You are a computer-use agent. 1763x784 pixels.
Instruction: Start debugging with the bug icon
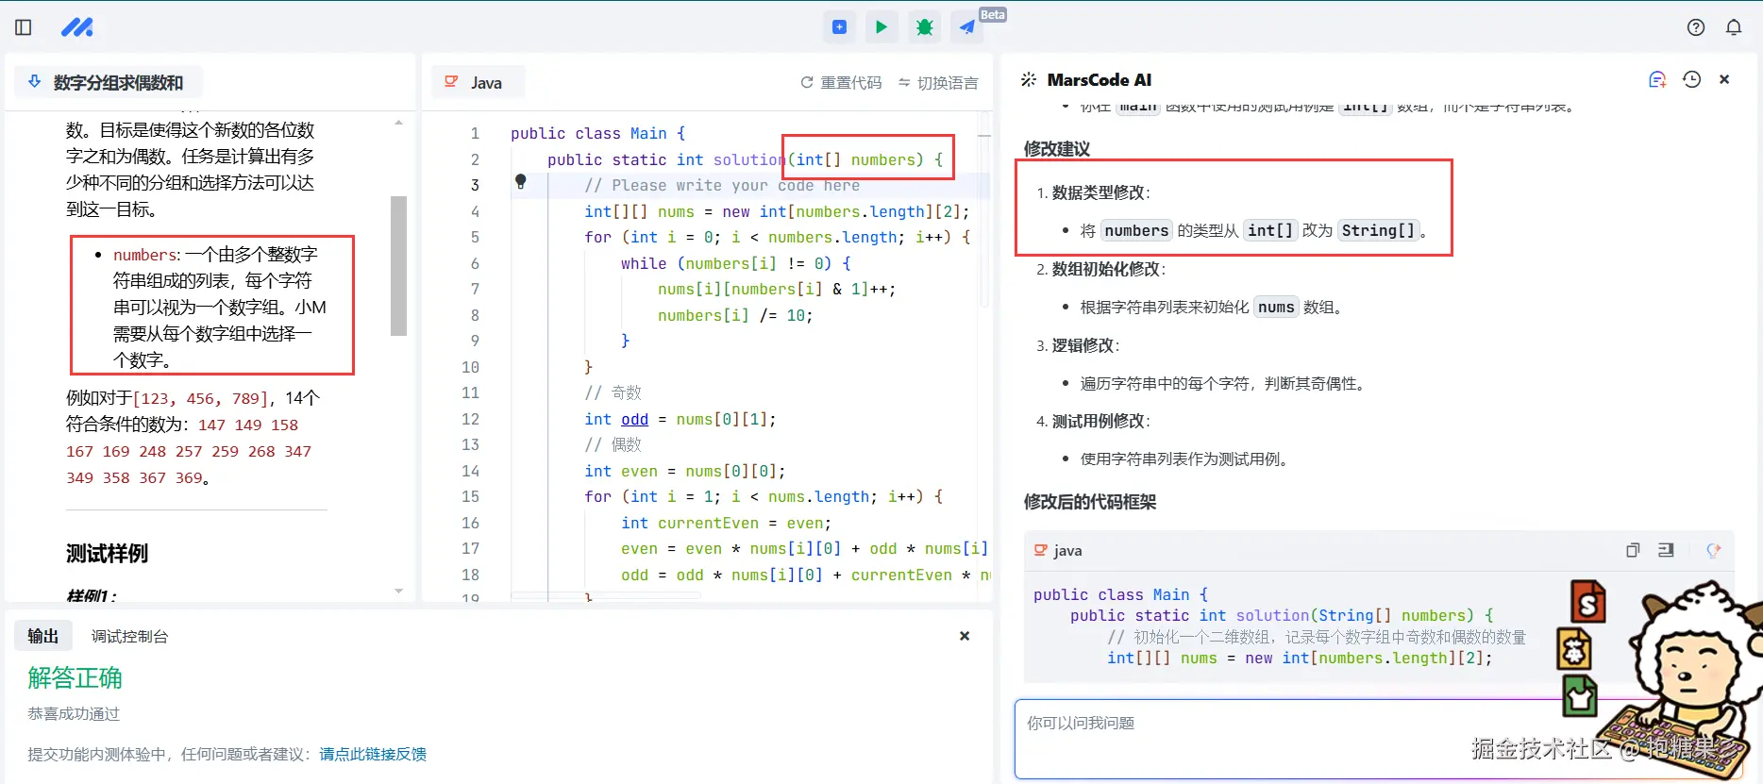point(924,27)
